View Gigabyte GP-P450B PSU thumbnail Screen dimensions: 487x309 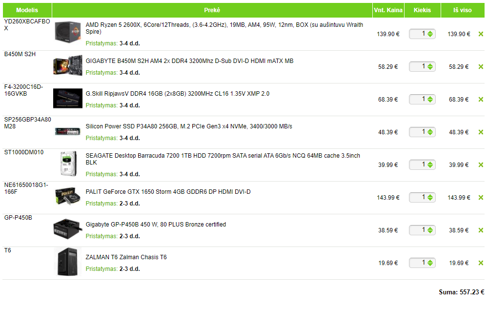point(68,229)
